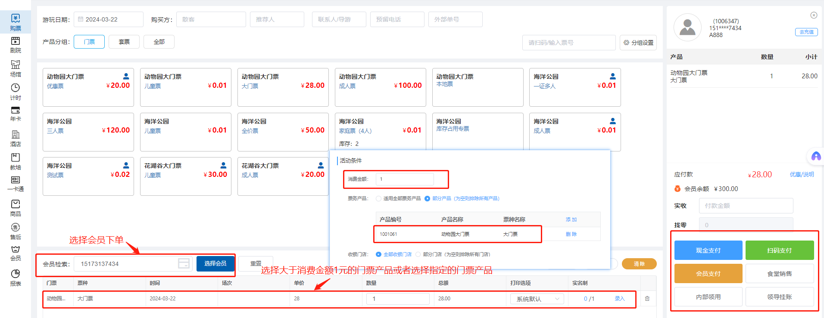Click the 分组设置 gear settings icon
The height and width of the screenshot is (318, 824).
(x=626, y=43)
